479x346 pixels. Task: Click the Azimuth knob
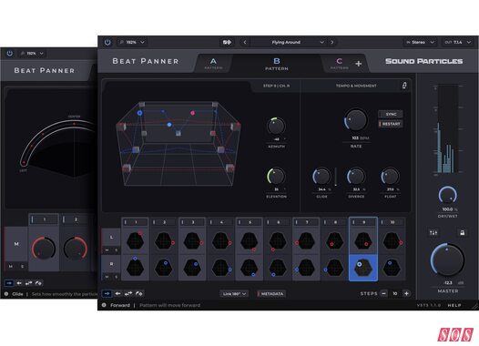(276, 126)
